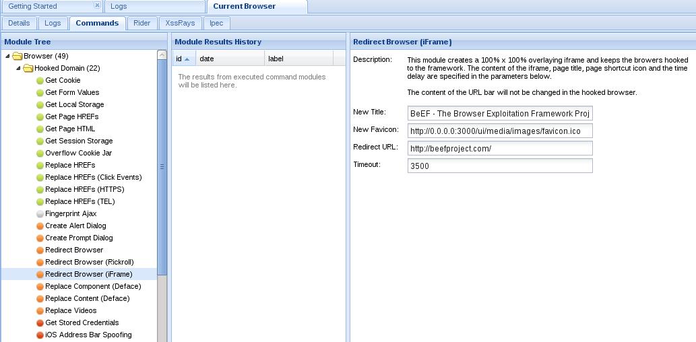Select the Replace HREFs (HTTPS) module
The height and width of the screenshot is (342, 696).
coord(84,190)
